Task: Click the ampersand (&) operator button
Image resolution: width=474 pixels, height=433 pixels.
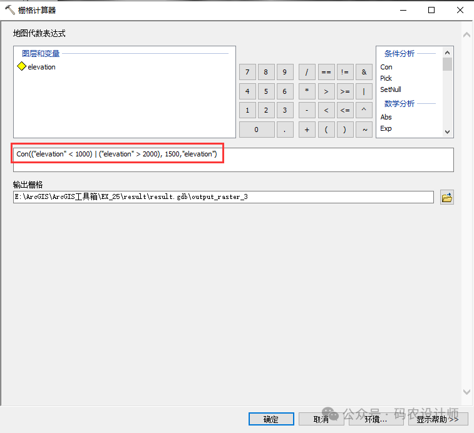Action: [x=364, y=72]
